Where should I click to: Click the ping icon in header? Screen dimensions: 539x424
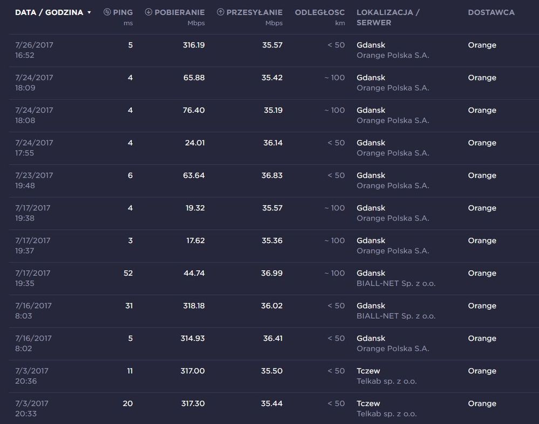(x=107, y=12)
